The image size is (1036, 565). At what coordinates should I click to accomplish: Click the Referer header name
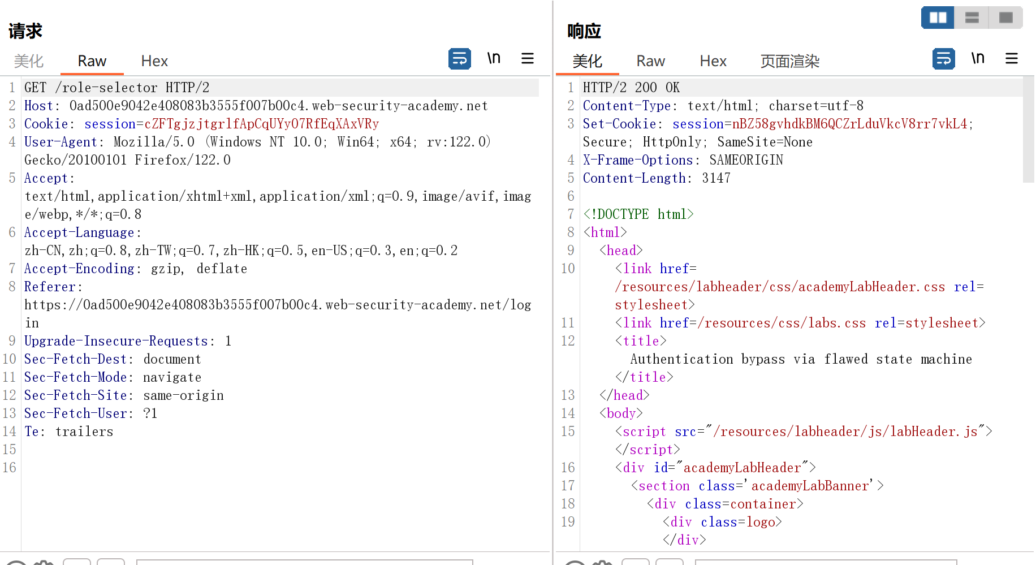50,287
